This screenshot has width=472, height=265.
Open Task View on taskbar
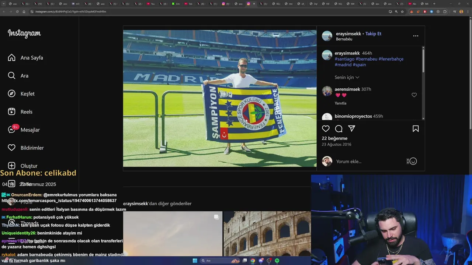coord(244,261)
